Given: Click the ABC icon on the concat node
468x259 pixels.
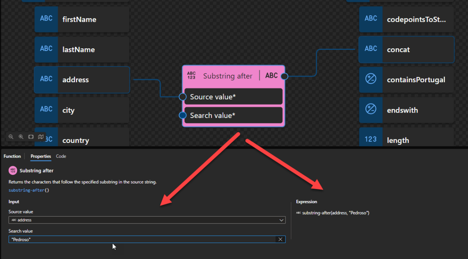Looking at the screenshot, I should click(371, 49).
